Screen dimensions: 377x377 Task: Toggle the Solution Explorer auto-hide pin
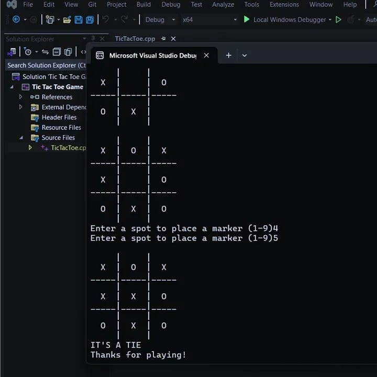pos(93,38)
